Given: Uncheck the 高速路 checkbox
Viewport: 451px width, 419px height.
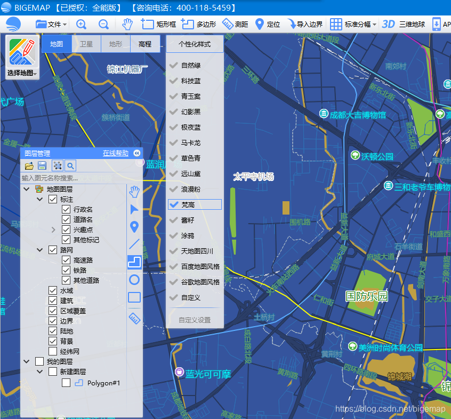Looking at the screenshot, I should point(66,260).
